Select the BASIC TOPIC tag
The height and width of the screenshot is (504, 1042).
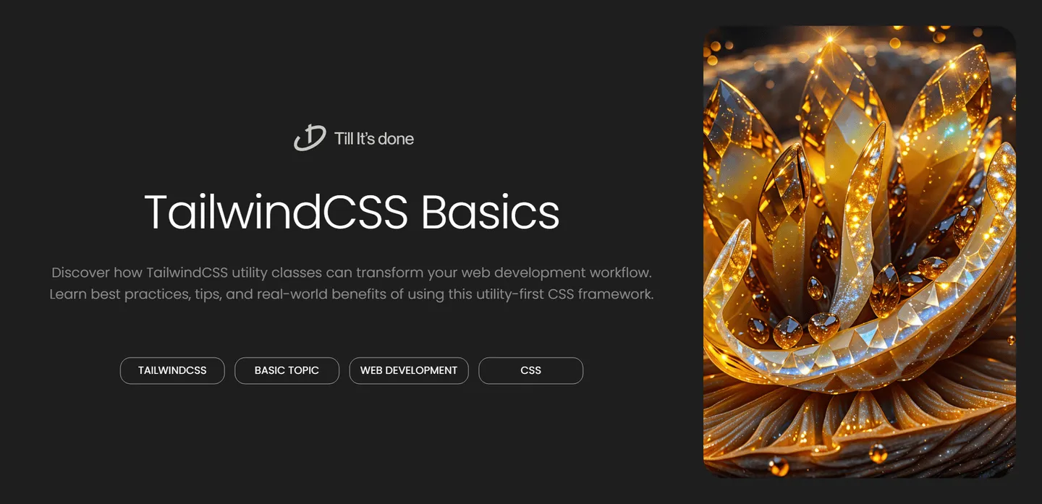pyautogui.click(x=287, y=370)
